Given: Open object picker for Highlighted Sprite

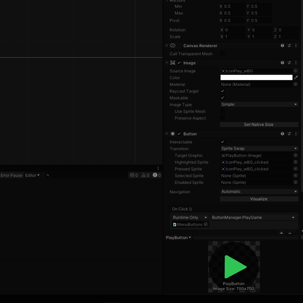Looking at the screenshot, I should [x=296, y=162].
